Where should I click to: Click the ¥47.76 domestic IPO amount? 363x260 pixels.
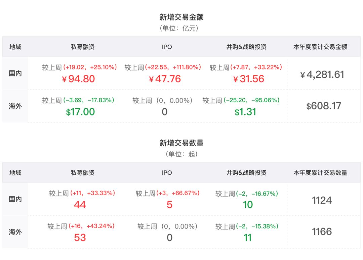165,79
